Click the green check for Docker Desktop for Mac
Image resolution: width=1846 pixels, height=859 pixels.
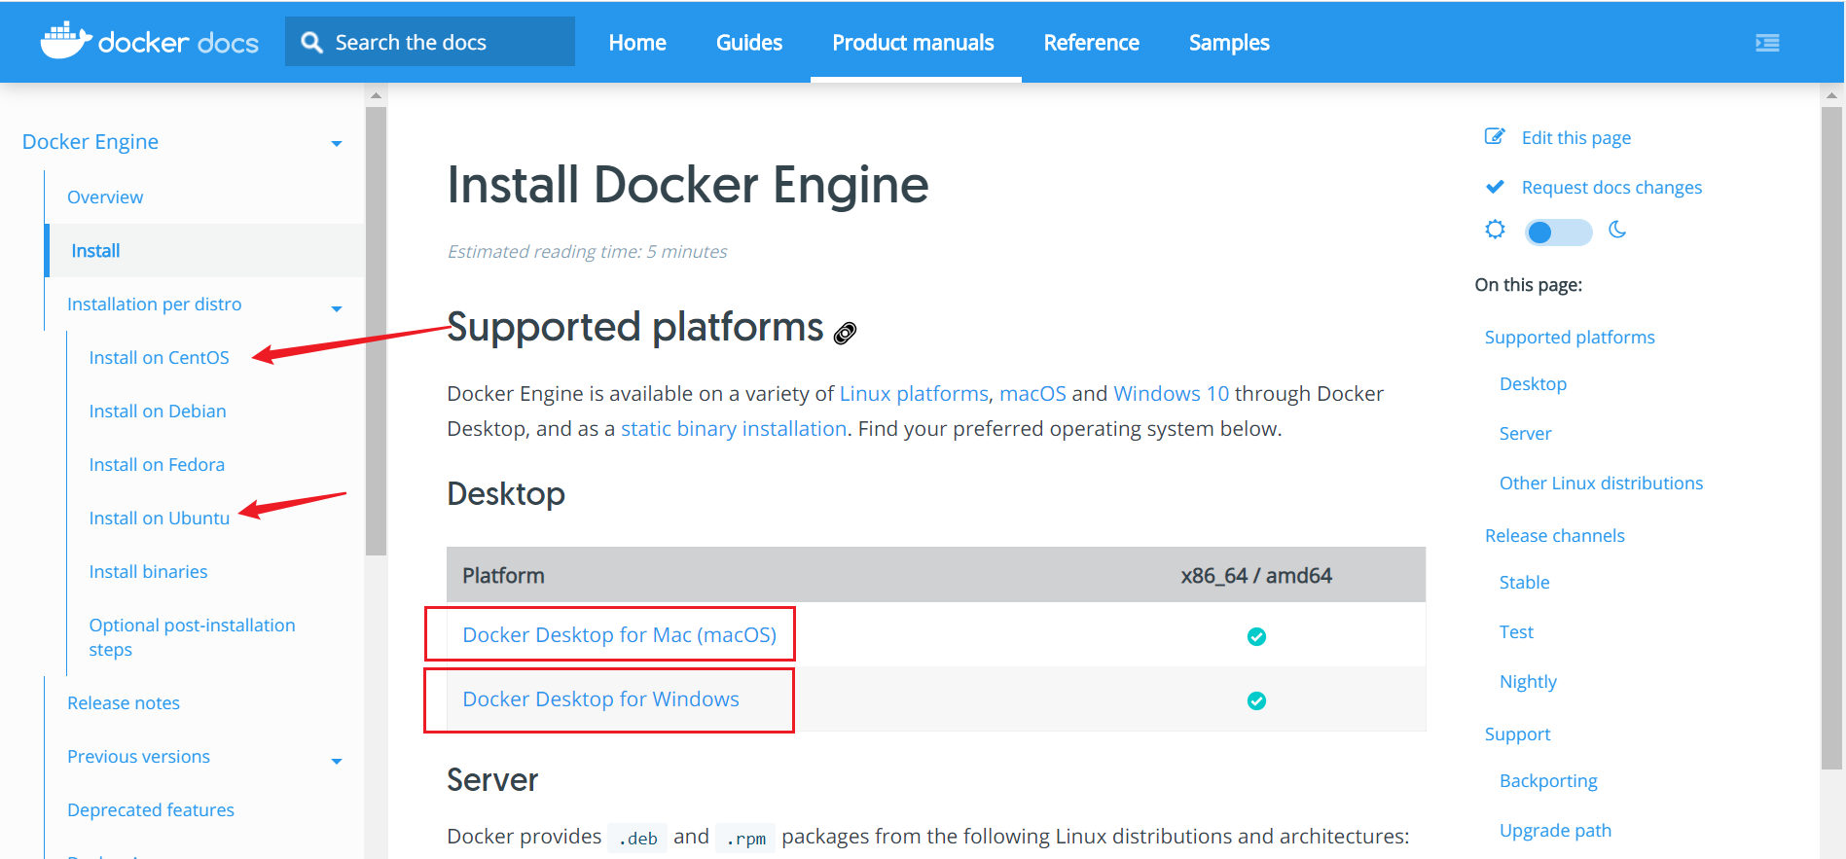click(1256, 636)
